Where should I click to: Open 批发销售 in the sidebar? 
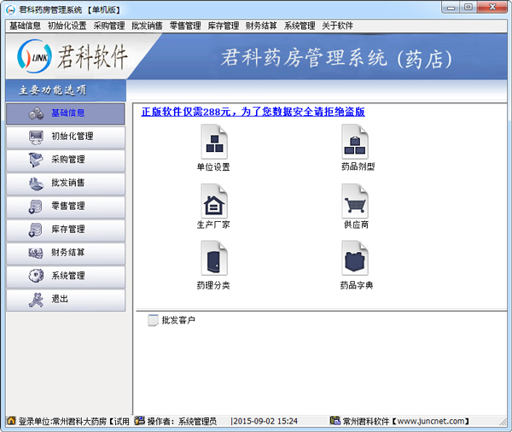[66, 183]
